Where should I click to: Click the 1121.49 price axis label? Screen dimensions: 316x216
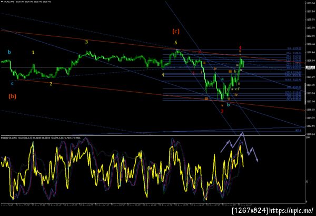point(311,85)
